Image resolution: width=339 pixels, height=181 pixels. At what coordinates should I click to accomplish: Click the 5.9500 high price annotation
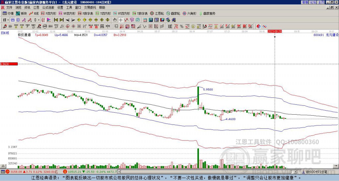coord(208,89)
